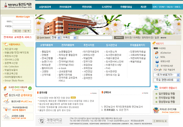Screen dimensions: 183x127
Task: Click the HOME link in header
Action: pos(155,7)
